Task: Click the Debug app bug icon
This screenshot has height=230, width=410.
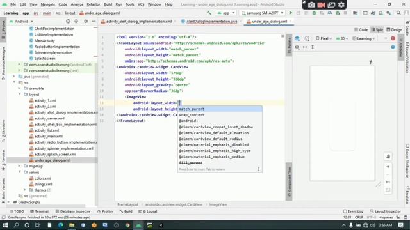Action: (314, 13)
